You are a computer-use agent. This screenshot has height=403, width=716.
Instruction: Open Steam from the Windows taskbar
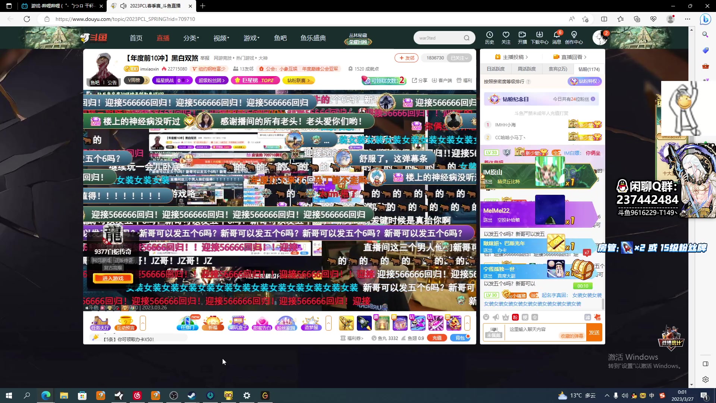(x=192, y=396)
